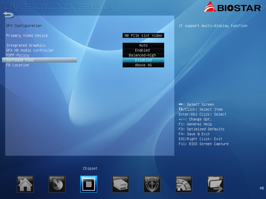
Task: Change PSPP Policy Balanced-High value
Action: coord(143,55)
